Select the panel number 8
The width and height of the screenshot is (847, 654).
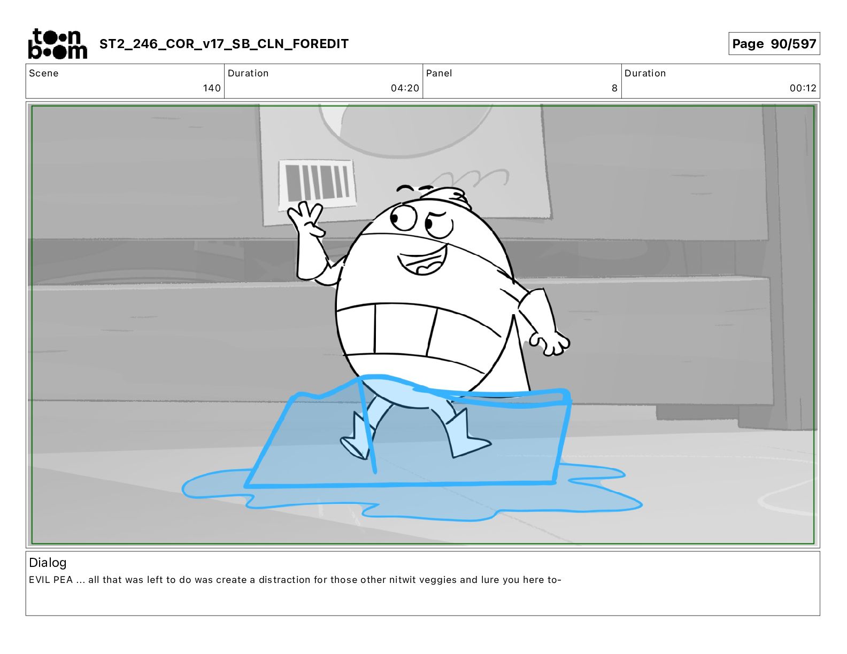(614, 88)
